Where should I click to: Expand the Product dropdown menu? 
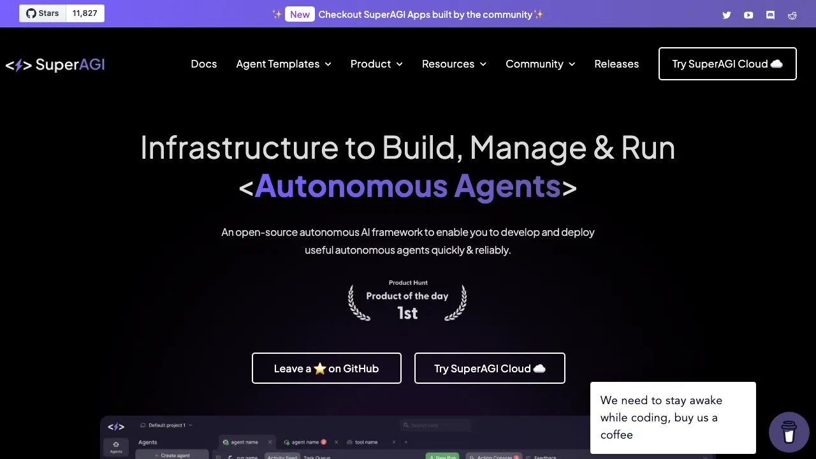(377, 64)
